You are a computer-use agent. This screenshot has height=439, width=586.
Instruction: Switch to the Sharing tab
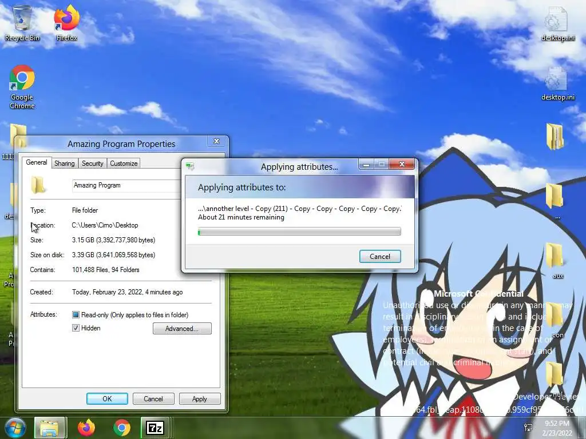64,163
